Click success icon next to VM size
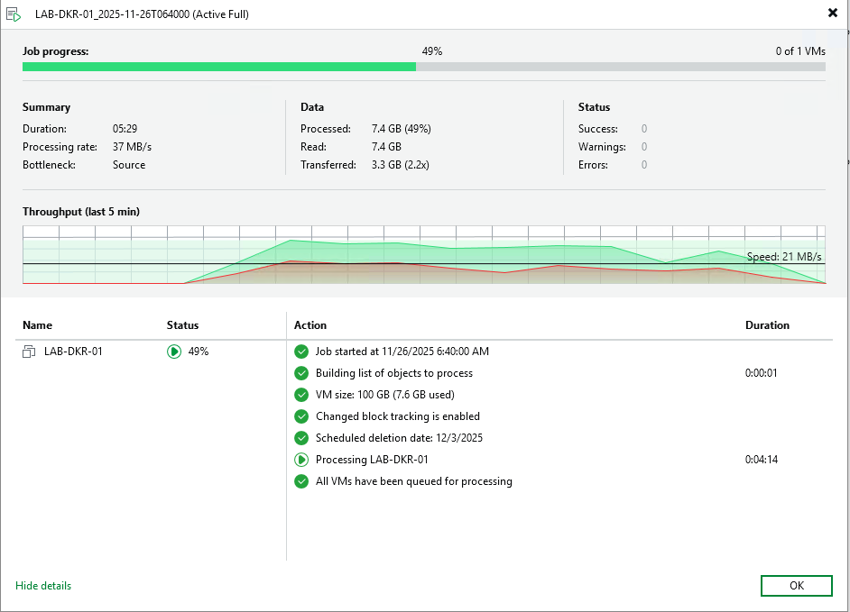Screen dimensions: 850x612 (301, 395)
